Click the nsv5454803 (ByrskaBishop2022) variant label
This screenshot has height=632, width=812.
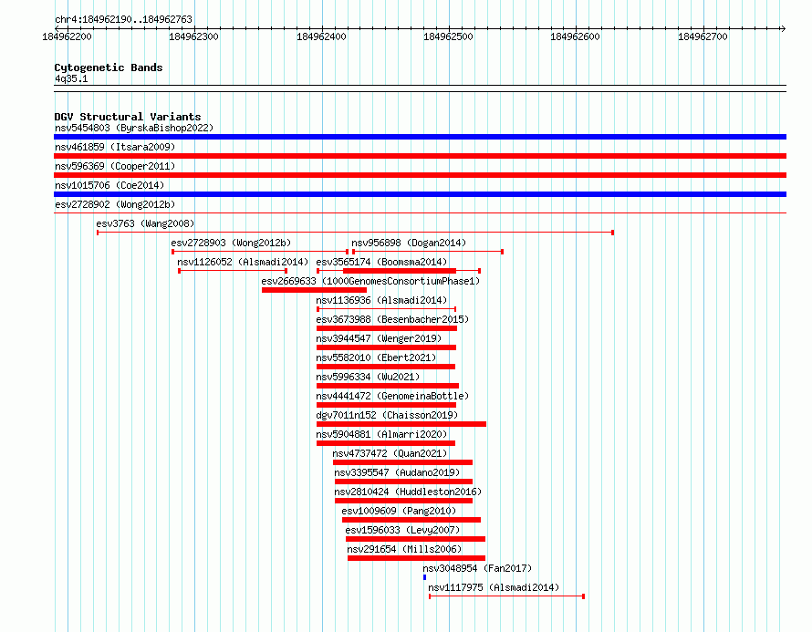pyautogui.click(x=134, y=128)
